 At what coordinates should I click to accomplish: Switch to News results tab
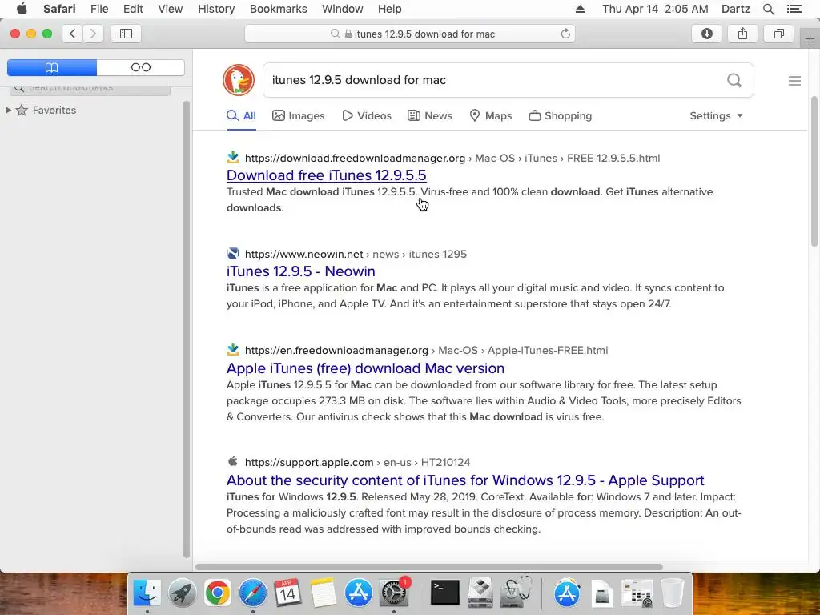pyautogui.click(x=430, y=115)
